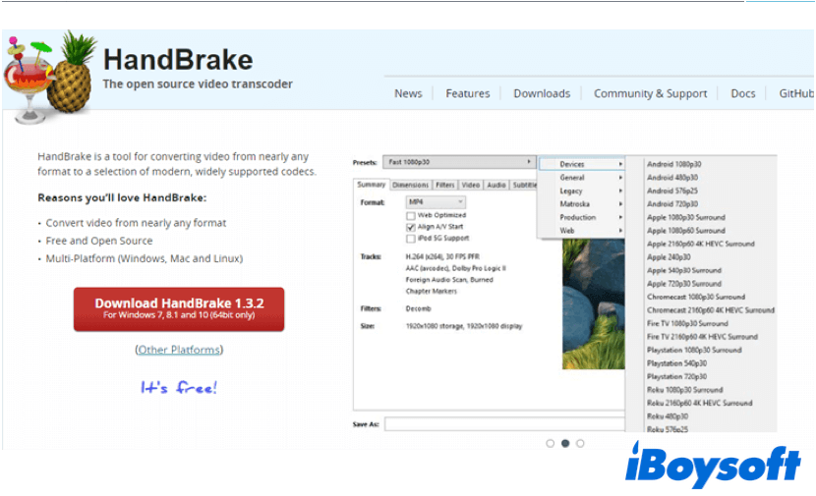Open the Format MP4 dropdown
Viewport: 816px width, 496px height.
pos(435,201)
